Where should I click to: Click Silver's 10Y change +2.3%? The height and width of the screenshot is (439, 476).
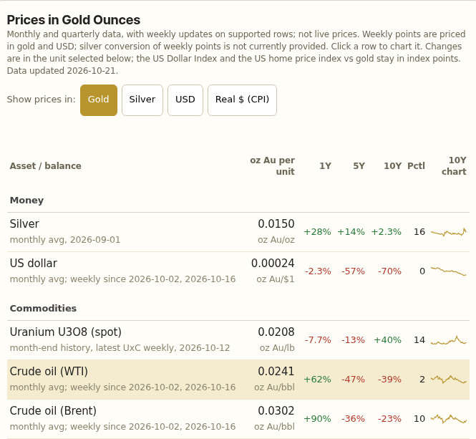point(386,232)
